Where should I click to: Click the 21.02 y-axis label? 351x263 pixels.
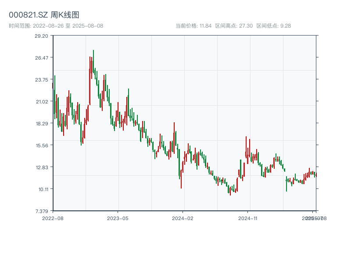coord(42,102)
